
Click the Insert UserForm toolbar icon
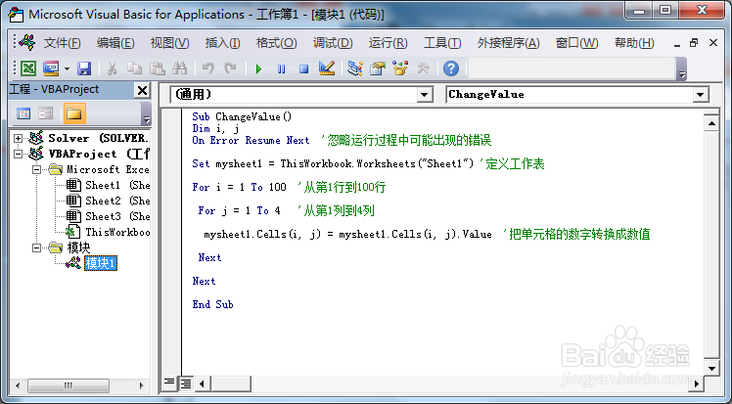pyautogui.click(x=51, y=68)
